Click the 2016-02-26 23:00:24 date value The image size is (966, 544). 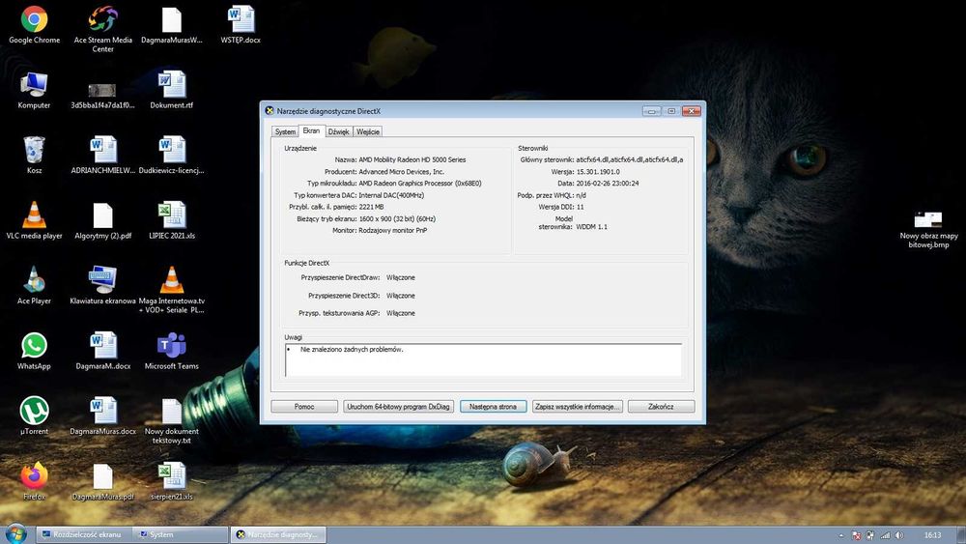[x=607, y=184]
